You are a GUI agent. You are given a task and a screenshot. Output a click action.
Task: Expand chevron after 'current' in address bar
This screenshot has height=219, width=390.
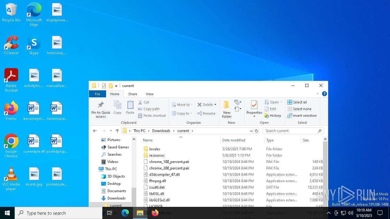tap(192, 131)
